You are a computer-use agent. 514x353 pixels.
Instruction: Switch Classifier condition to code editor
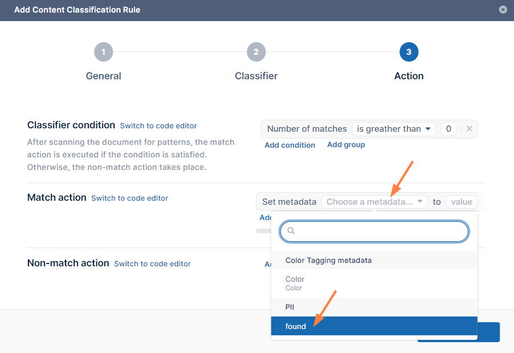[x=158, y=125]
